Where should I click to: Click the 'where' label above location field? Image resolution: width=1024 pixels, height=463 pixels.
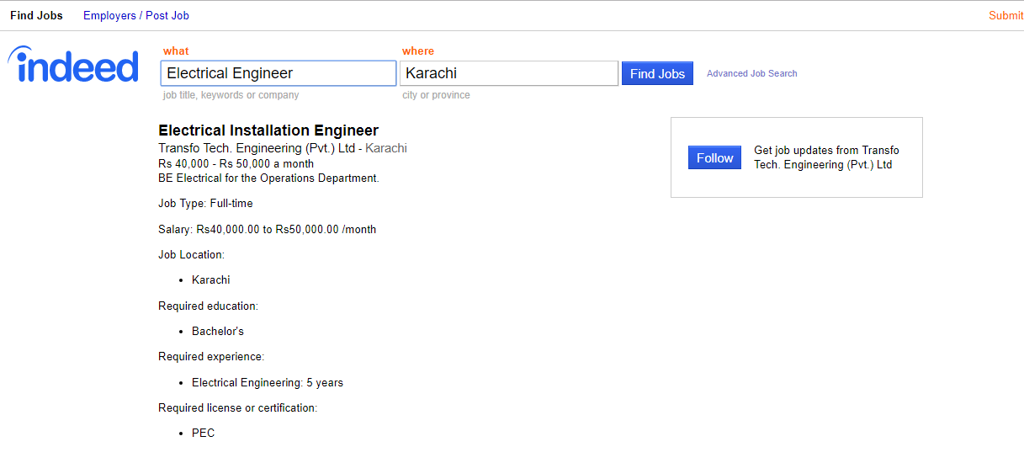point(418,51)
